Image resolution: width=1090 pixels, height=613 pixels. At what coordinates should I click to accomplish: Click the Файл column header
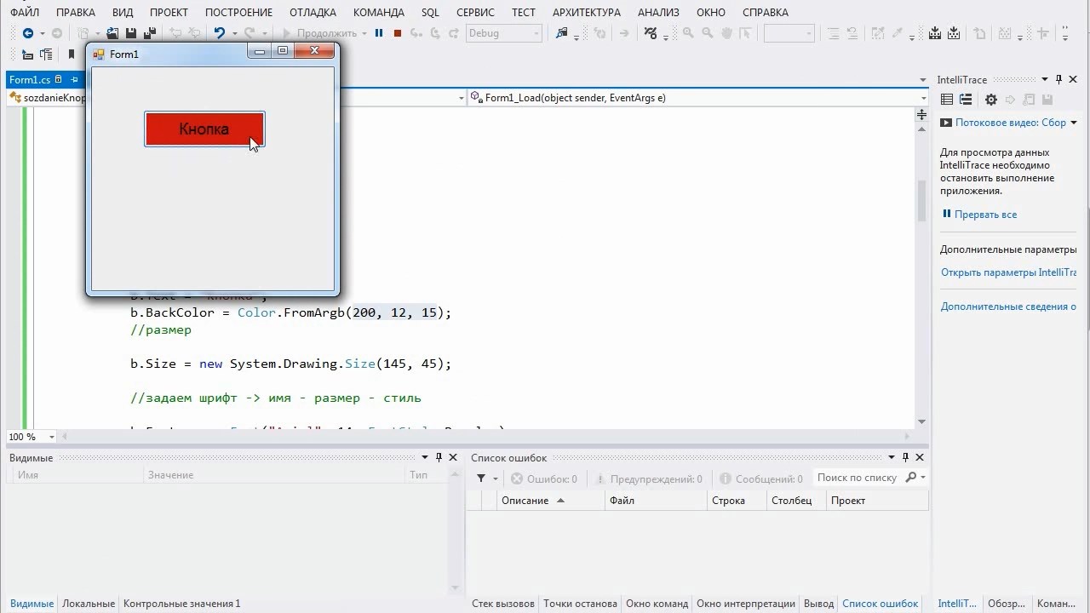[656, 501]
